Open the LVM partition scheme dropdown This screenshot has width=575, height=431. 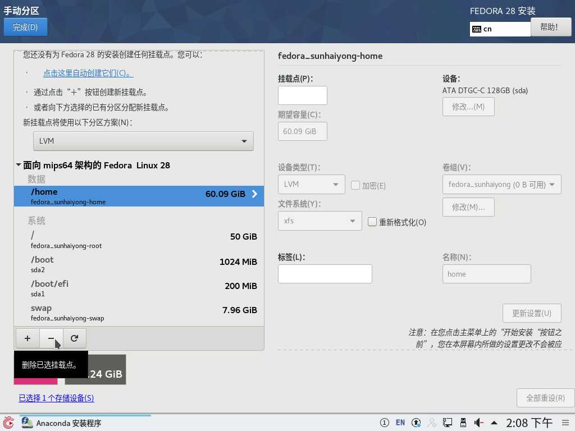[x=143, y=141]
